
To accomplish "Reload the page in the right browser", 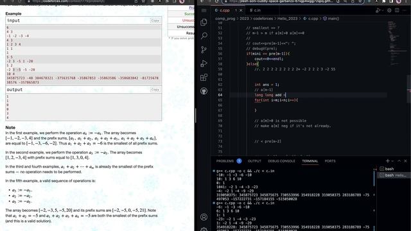I will tap(216, 1).
